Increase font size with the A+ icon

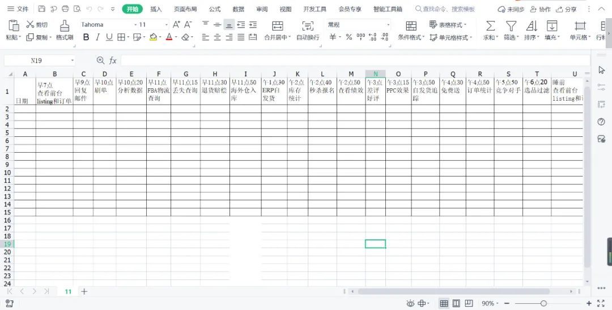click(176, 24)
